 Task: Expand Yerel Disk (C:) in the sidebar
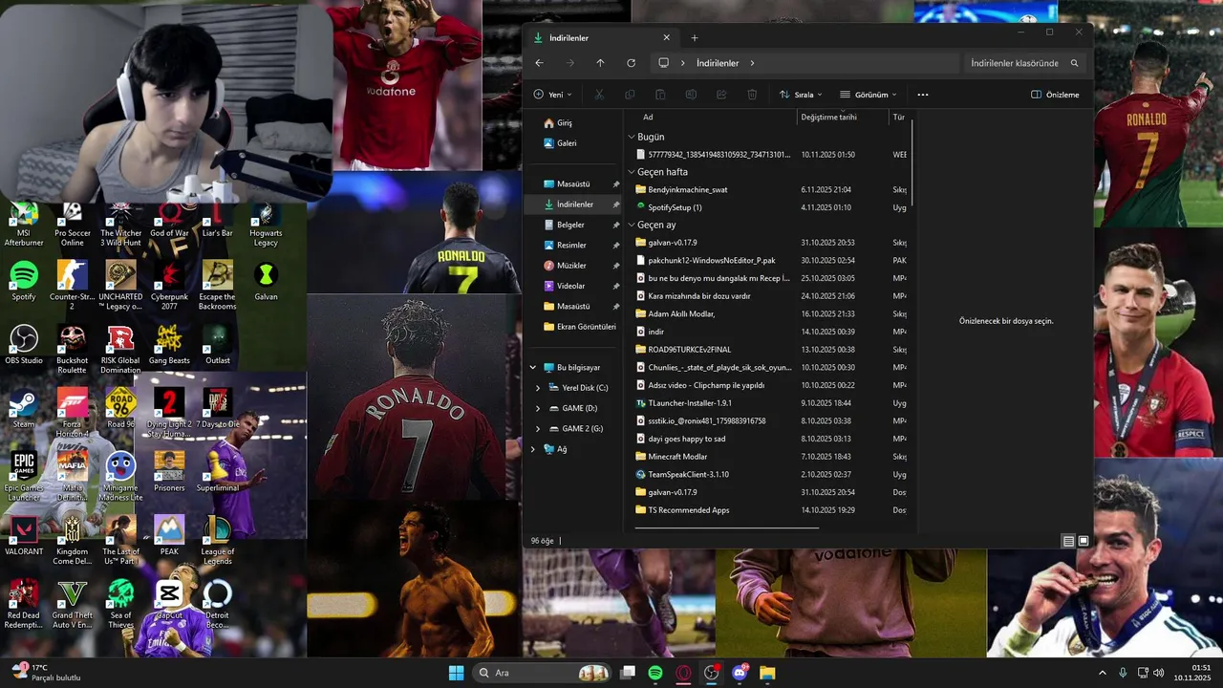(x=538, y=388)
